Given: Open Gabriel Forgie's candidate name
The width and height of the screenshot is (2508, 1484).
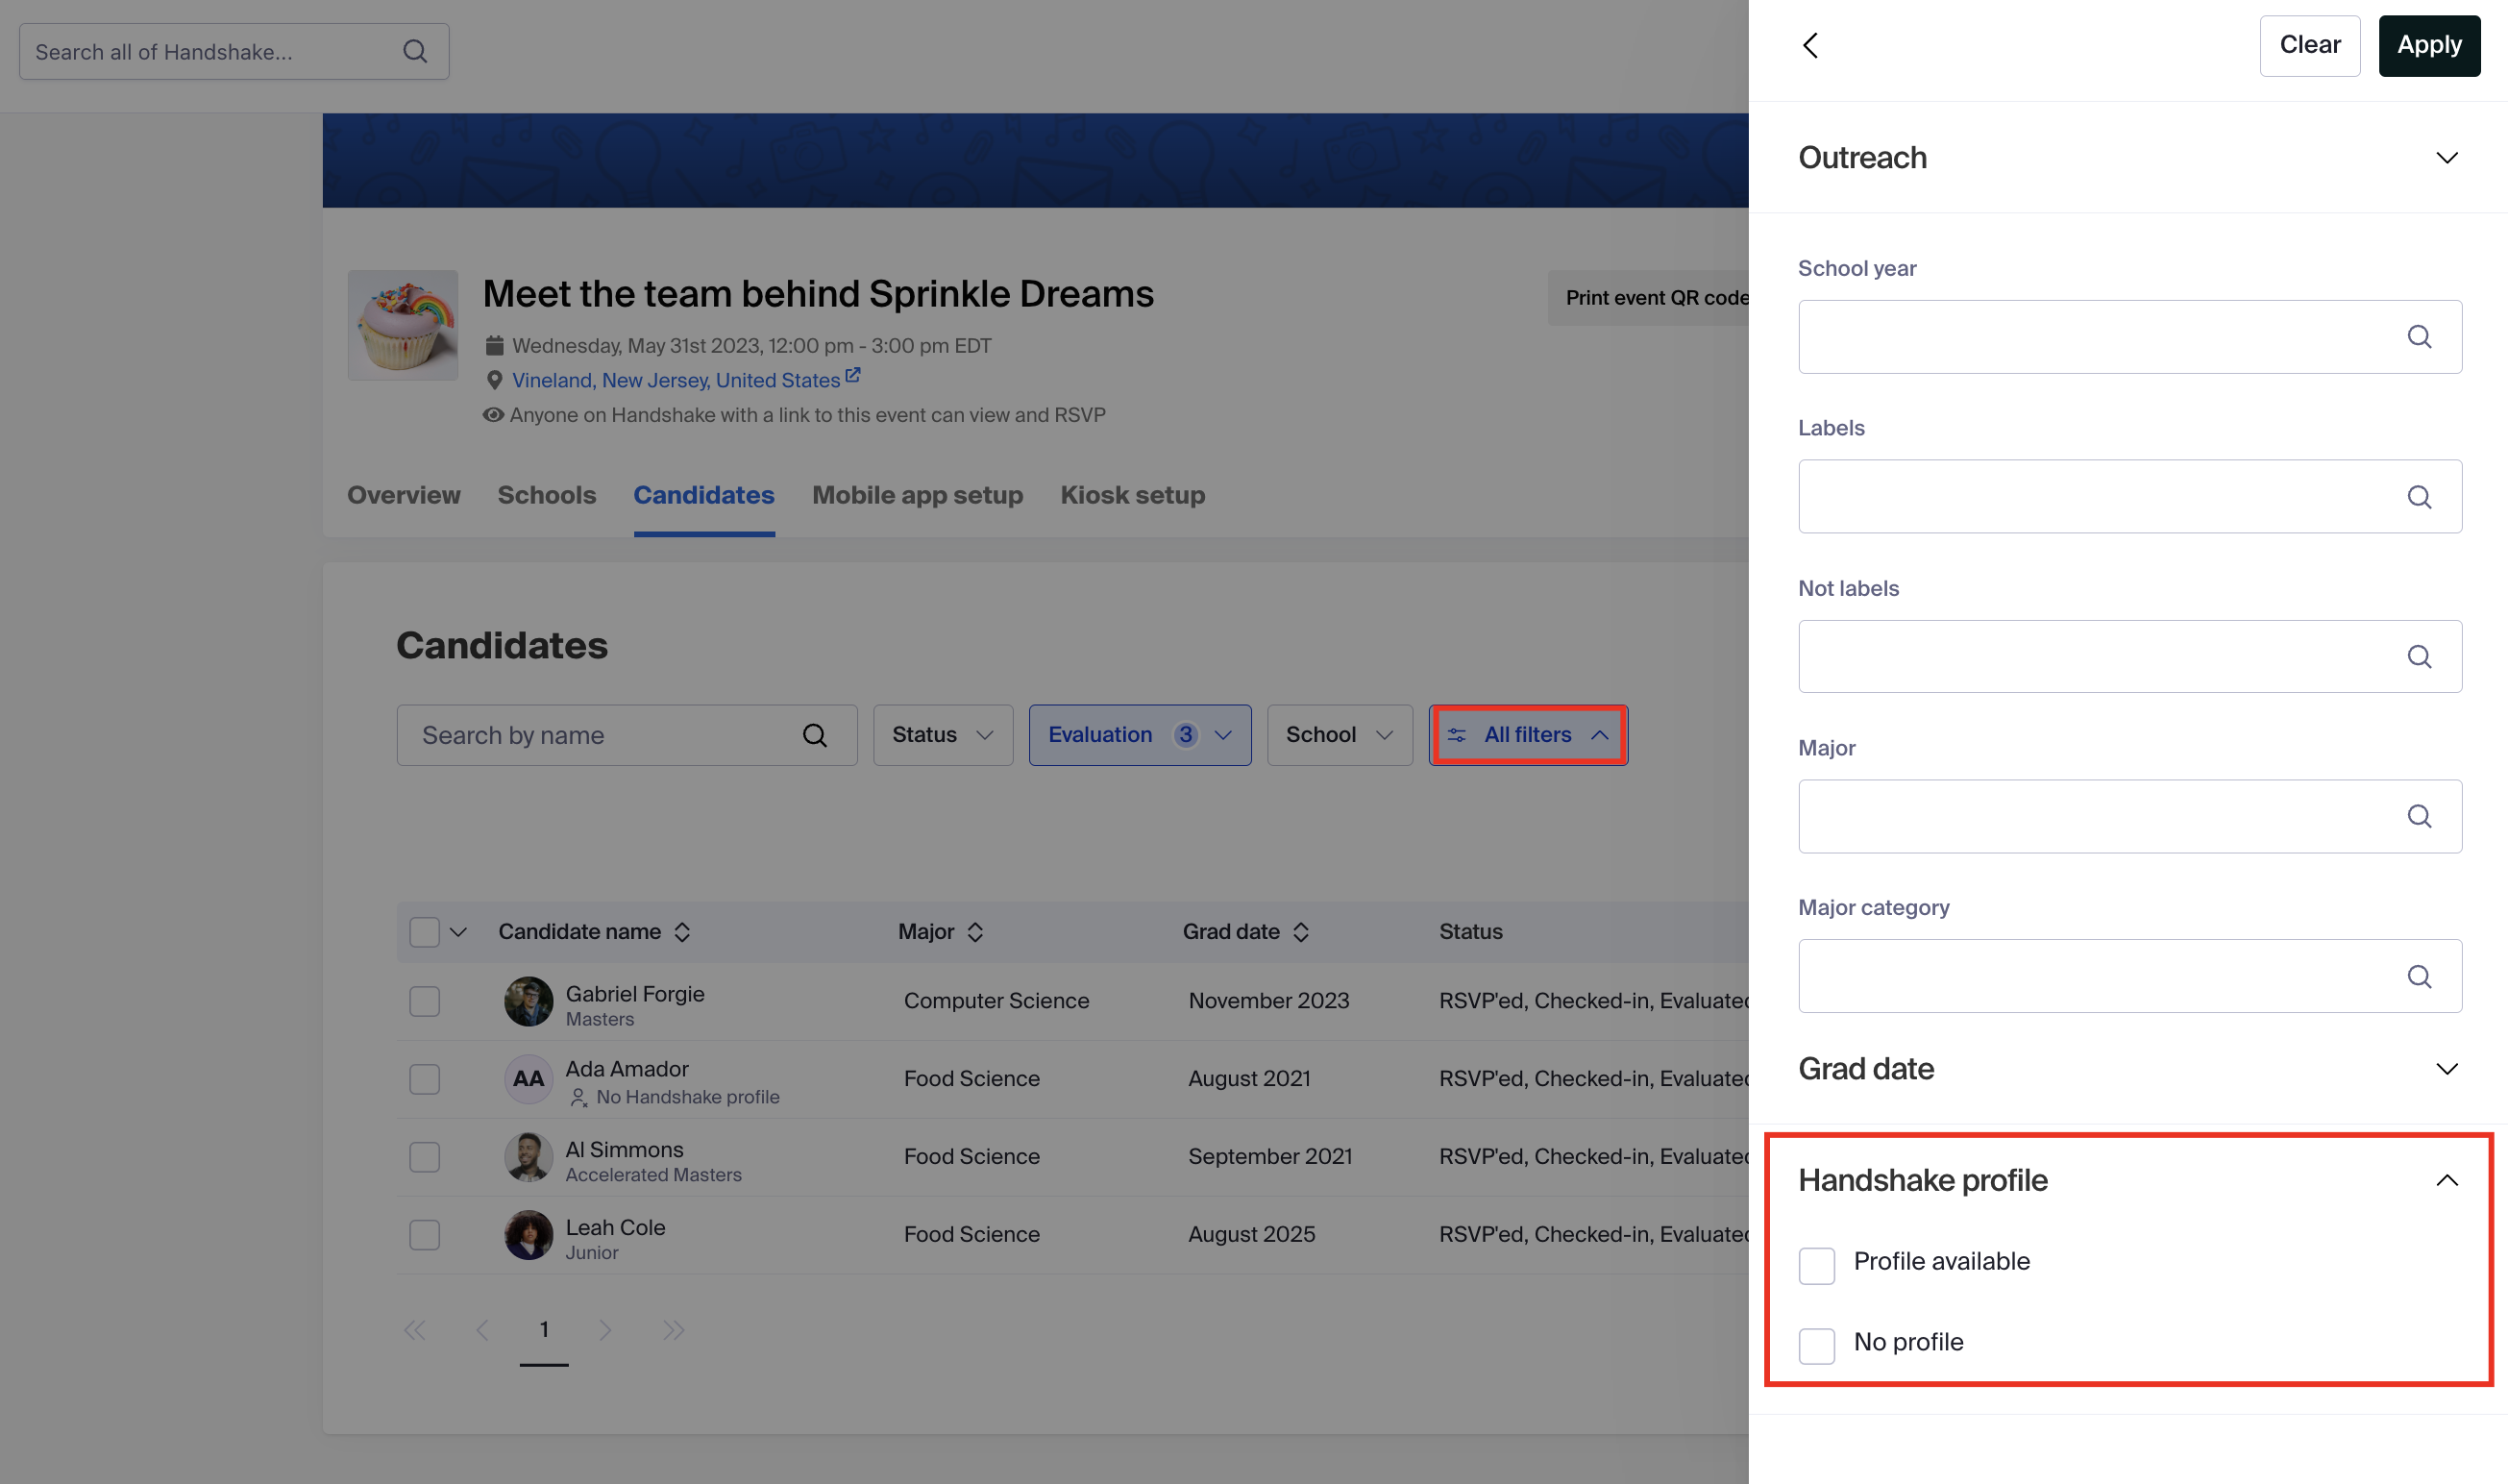Looking at the screenshot, I should 635,993.
